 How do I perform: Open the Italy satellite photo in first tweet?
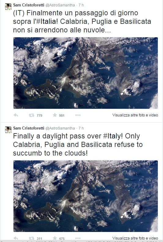point(86,73)
